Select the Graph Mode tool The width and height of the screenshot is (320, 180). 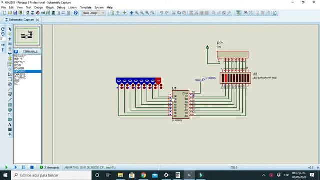click(10, 74)
